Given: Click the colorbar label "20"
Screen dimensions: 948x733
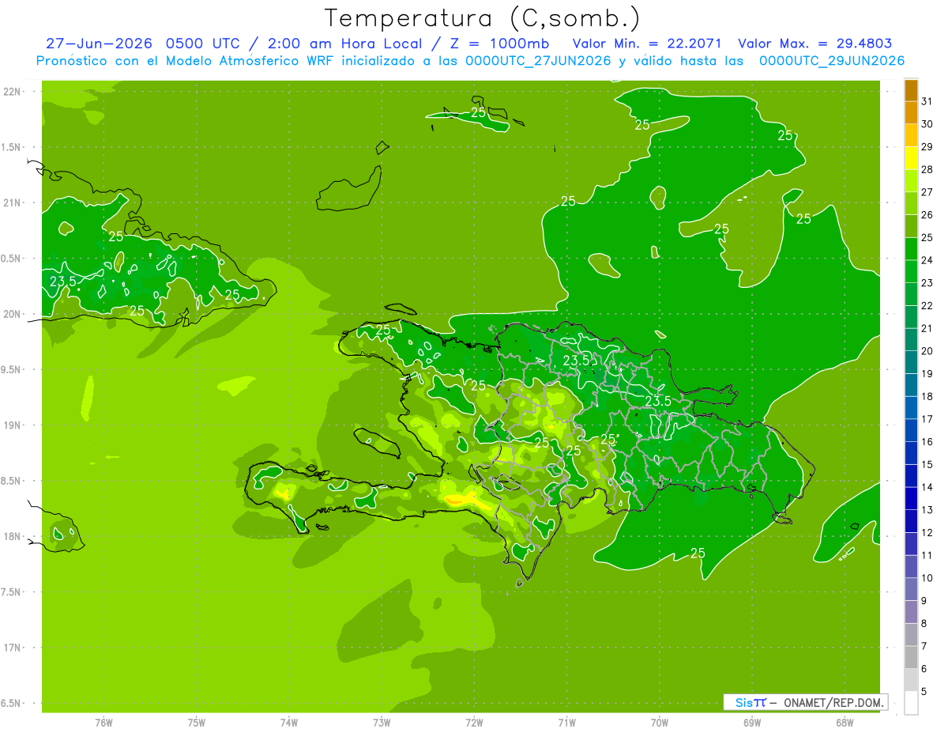Looking at the screenshot, I should tap(927, 351).
